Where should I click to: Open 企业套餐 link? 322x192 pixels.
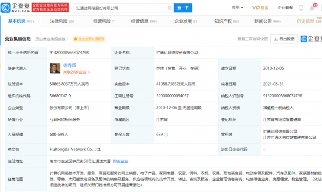point(285,8)
